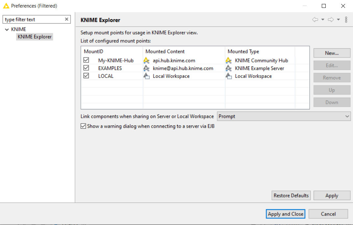This screenshot has height=225, width=353.
Task: Select KNIME Explorer in the preferences tree
Action: coord(35,37)
